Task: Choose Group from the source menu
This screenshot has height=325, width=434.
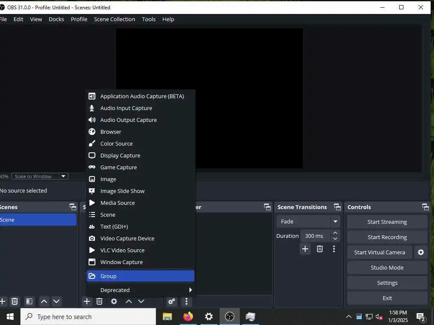Action: (x=141, y=276)
